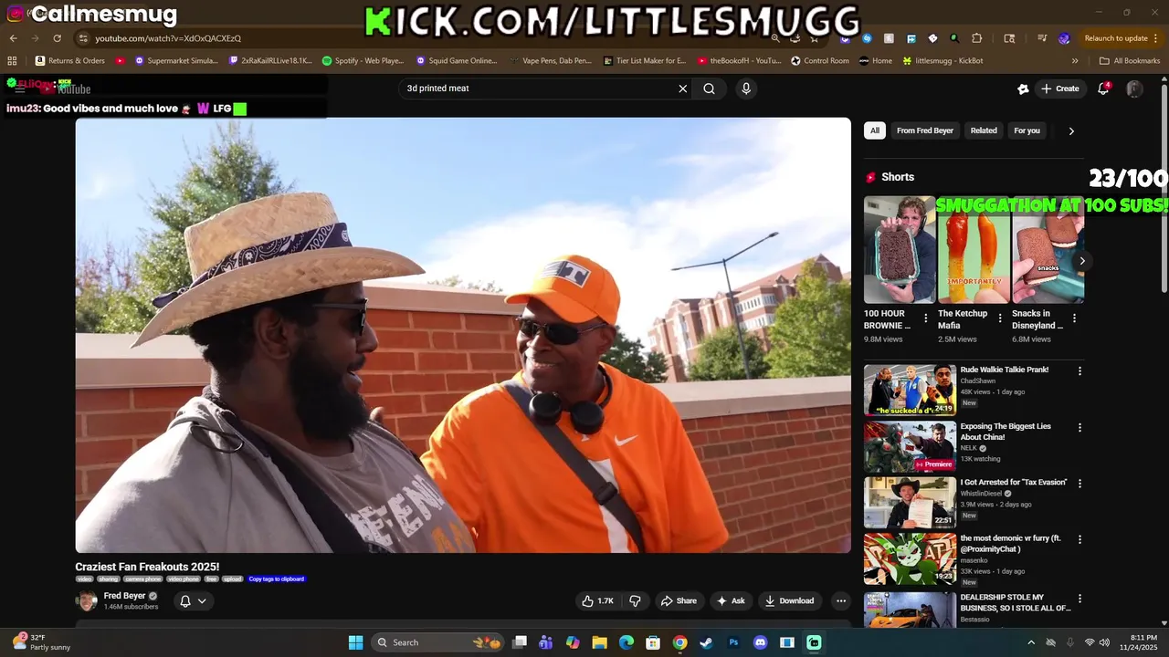Open the Returns & Orders bookmark
The width and height of the screenshot is (1169, 657).
point(70,61)
